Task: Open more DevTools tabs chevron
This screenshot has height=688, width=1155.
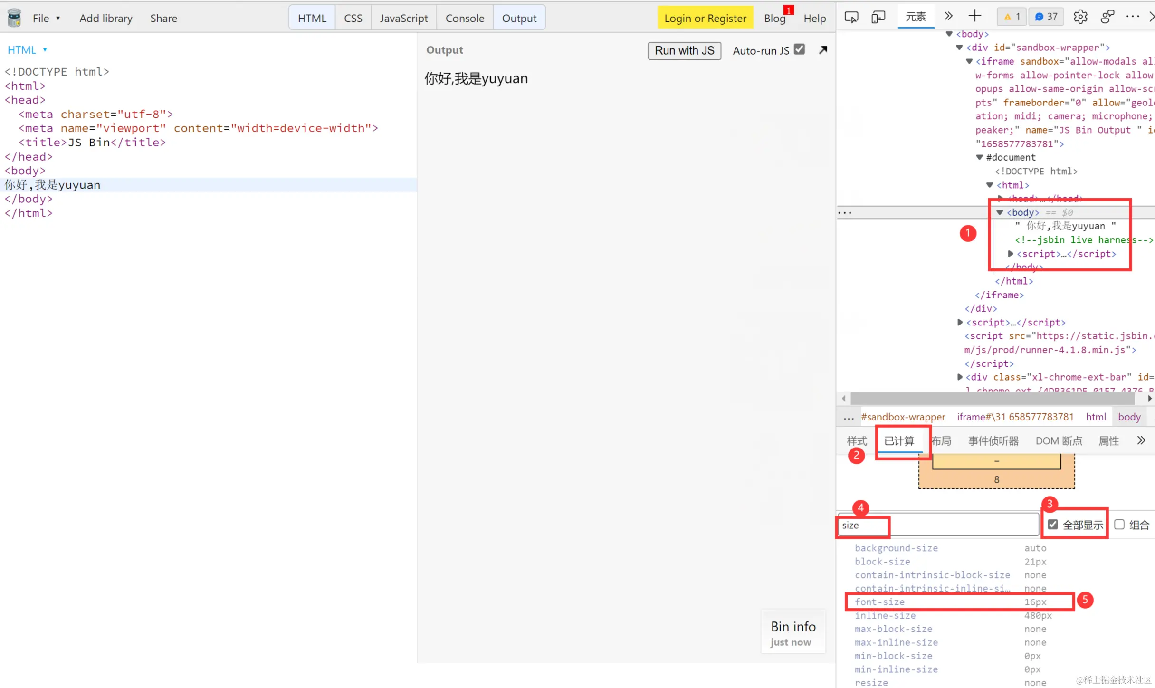Action: [948, 17]
